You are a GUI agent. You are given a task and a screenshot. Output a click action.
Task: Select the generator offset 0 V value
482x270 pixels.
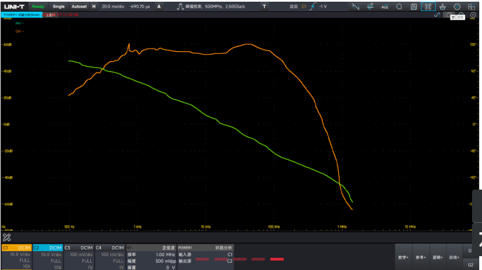[x=170, y=268]
